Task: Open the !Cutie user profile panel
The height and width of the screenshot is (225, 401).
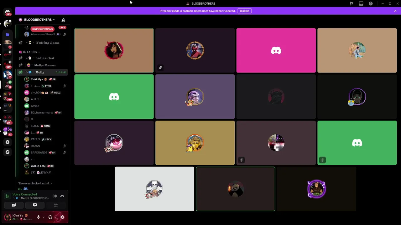Action: coord(19,217)
